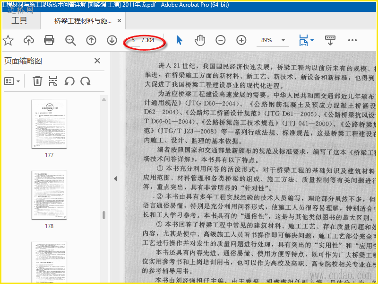Rotate page counterclockwise
This screenshot has height=284, width=378.
click(69, 81)
